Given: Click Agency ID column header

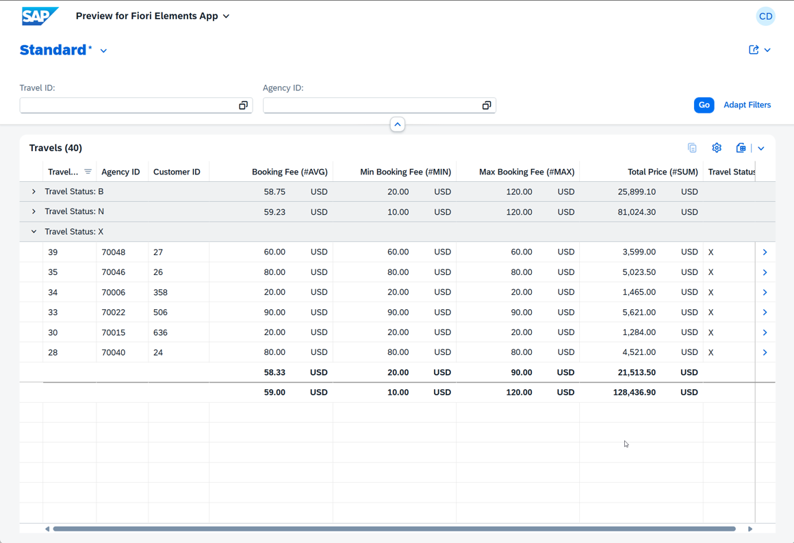Looking at the screenshot, I should [120, 172].
